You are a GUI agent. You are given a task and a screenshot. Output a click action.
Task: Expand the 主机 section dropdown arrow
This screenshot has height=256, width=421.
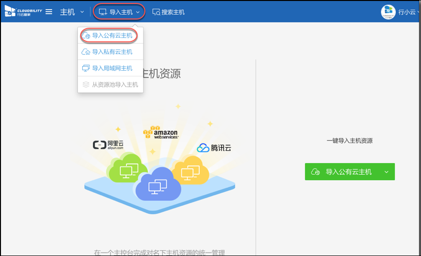pos(82,12)
